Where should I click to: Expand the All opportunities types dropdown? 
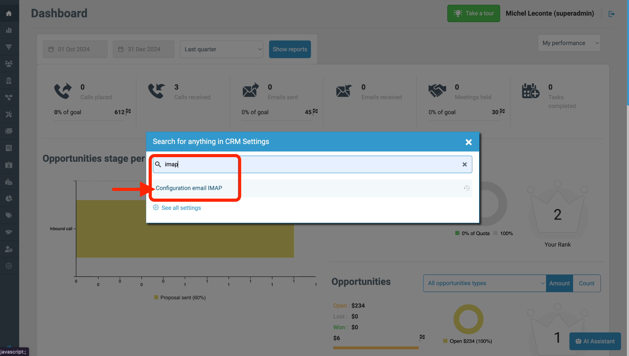click(485, 283)
